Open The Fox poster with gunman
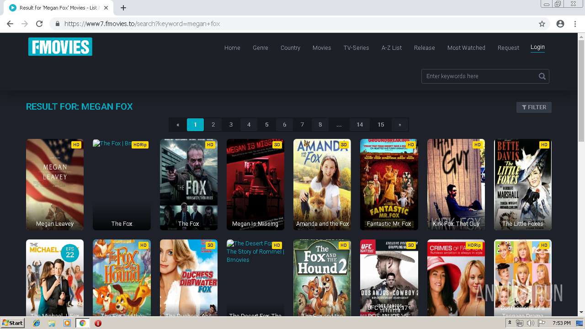The width and height of the screenshot is (585, 329). (189, 185)
